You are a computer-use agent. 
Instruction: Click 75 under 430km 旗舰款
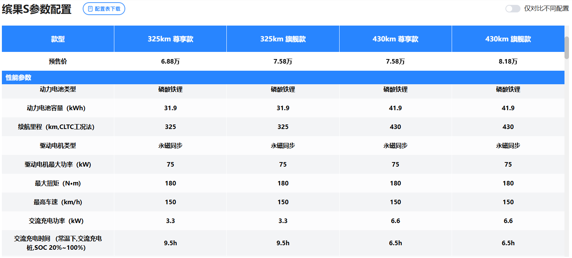[508, 164]
